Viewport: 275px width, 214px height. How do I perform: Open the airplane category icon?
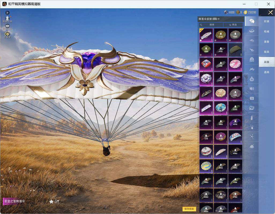[252, 50]
